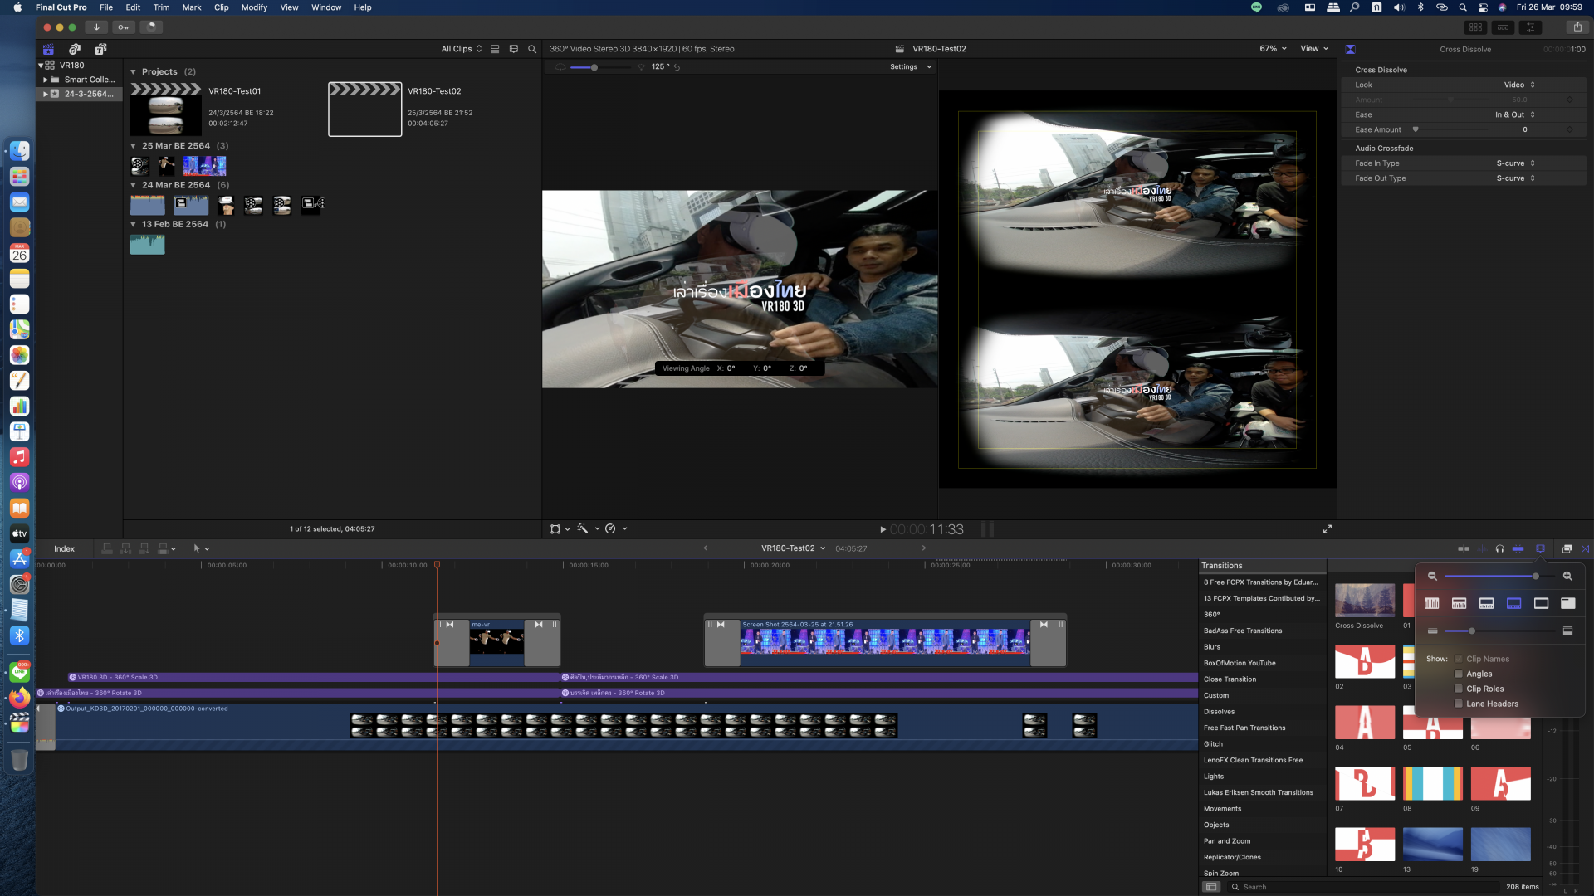Viewport: 1594px width, 896px height.
Task: Open the Trim menu in menu bar
Action: (161, 7)
